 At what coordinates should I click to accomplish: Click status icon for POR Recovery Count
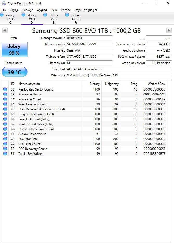pos(5,149)
